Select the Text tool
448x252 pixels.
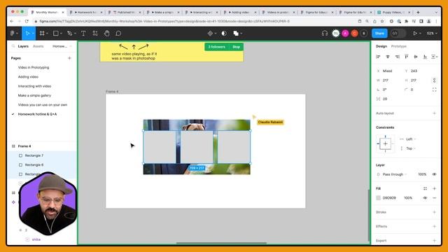click(83, 34)
